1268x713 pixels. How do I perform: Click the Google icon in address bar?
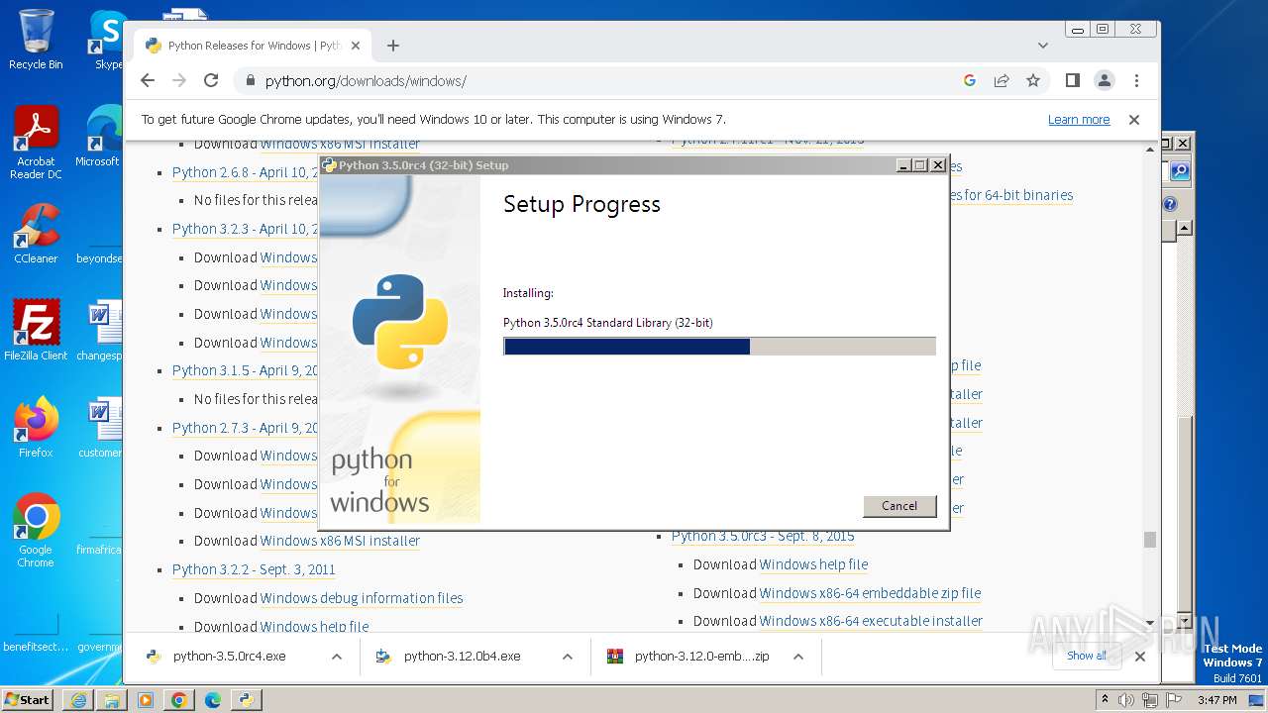(x=970, y=80)
